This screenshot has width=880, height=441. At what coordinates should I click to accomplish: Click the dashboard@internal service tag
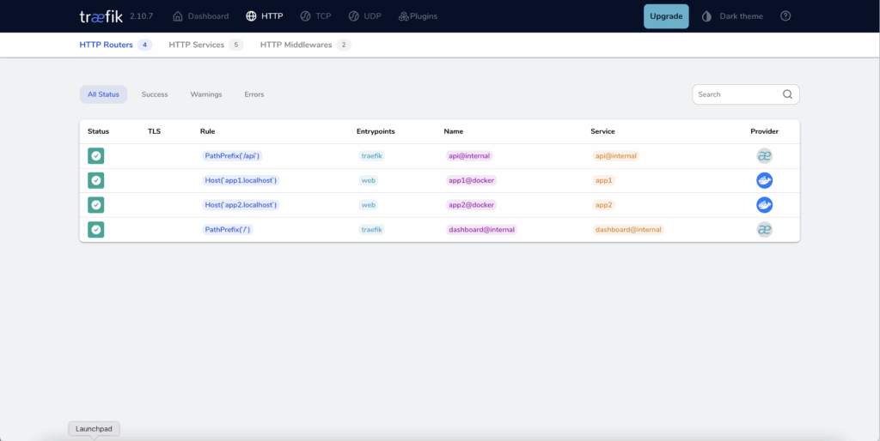628,230
